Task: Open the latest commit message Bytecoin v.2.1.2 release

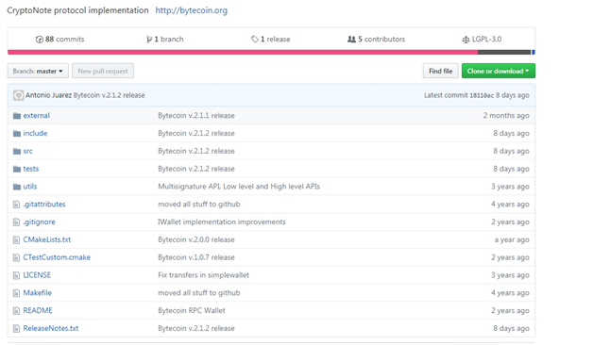Action: point(109,95)
